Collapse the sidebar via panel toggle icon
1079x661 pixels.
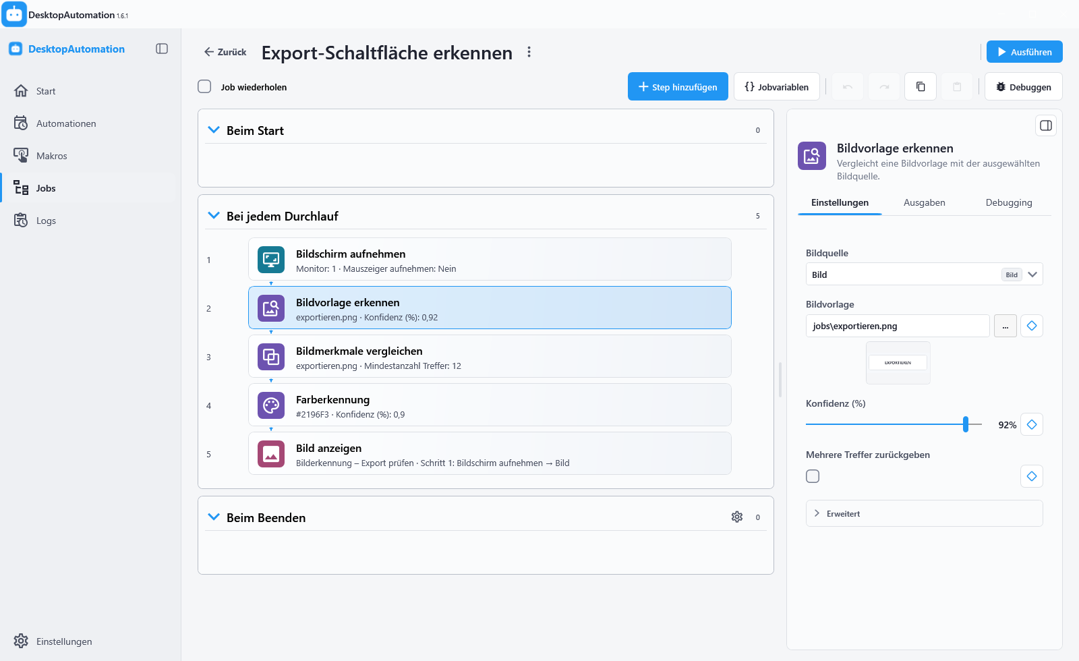point(162,49)
